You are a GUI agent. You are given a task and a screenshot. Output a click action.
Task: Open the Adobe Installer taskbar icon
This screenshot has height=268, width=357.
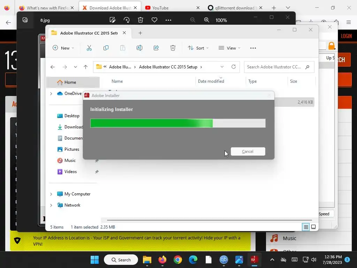coord(254,260)
